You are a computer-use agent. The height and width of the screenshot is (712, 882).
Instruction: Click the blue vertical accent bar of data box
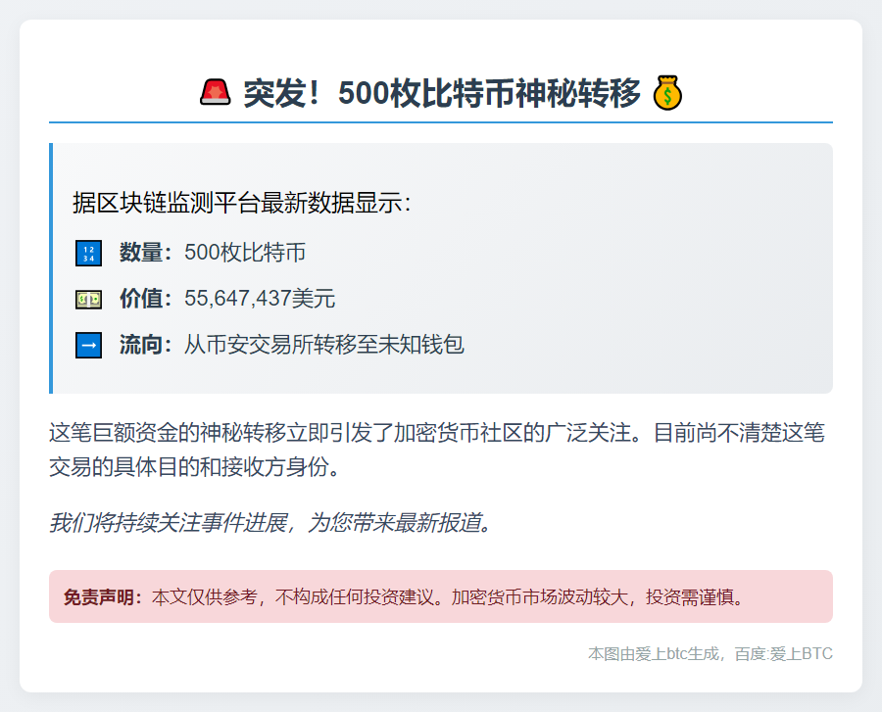(51, 268)
